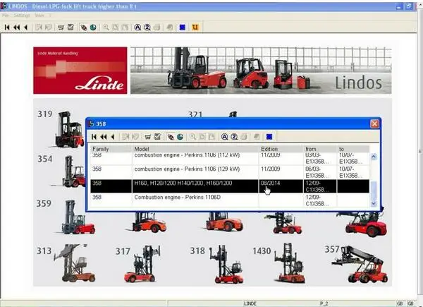Image resolution: width=423 pixels, height=307 pixels.
Task: Click the single back arrow in 358 dialog
Action: coord(113,137)
